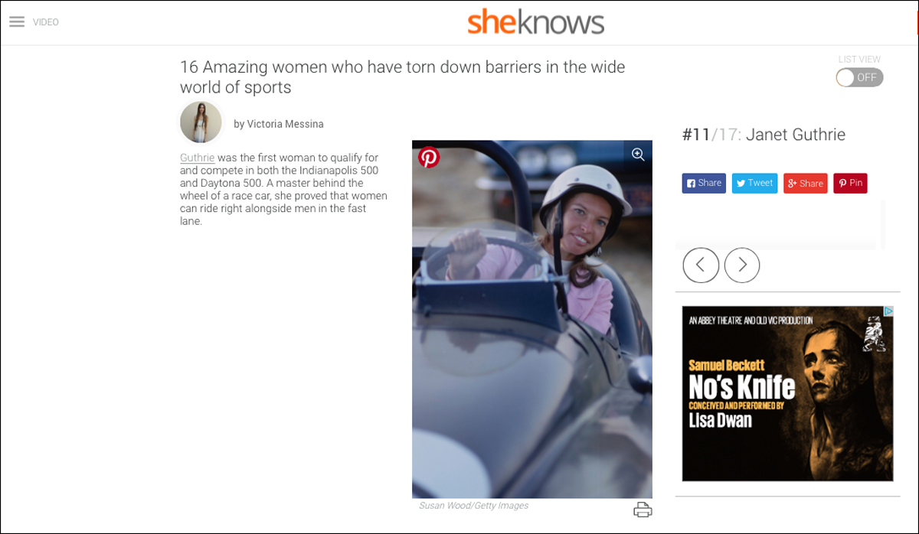Go to the previous slide arrow
Screen dimensions: 919x534
(701, 265)
